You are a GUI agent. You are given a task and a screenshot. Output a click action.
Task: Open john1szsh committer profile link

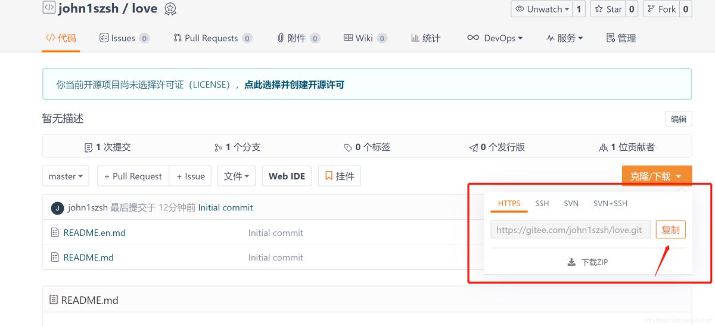tap(88, 207)
